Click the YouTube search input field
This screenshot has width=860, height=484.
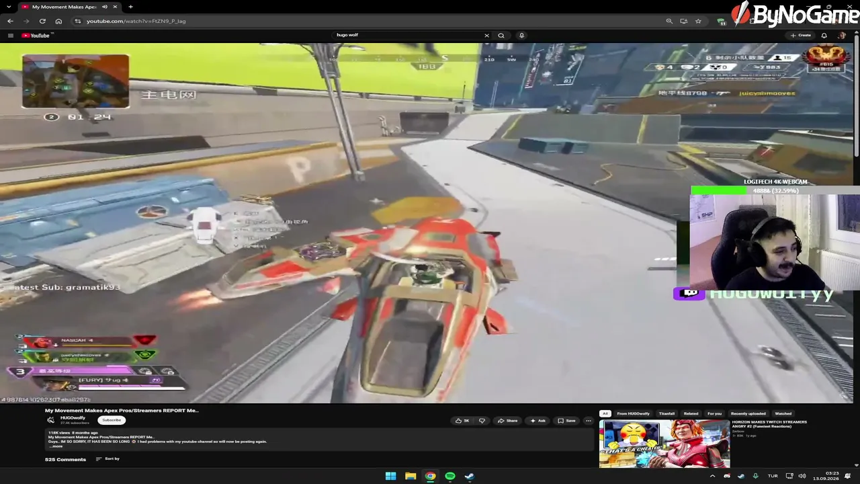pos(408,36)
